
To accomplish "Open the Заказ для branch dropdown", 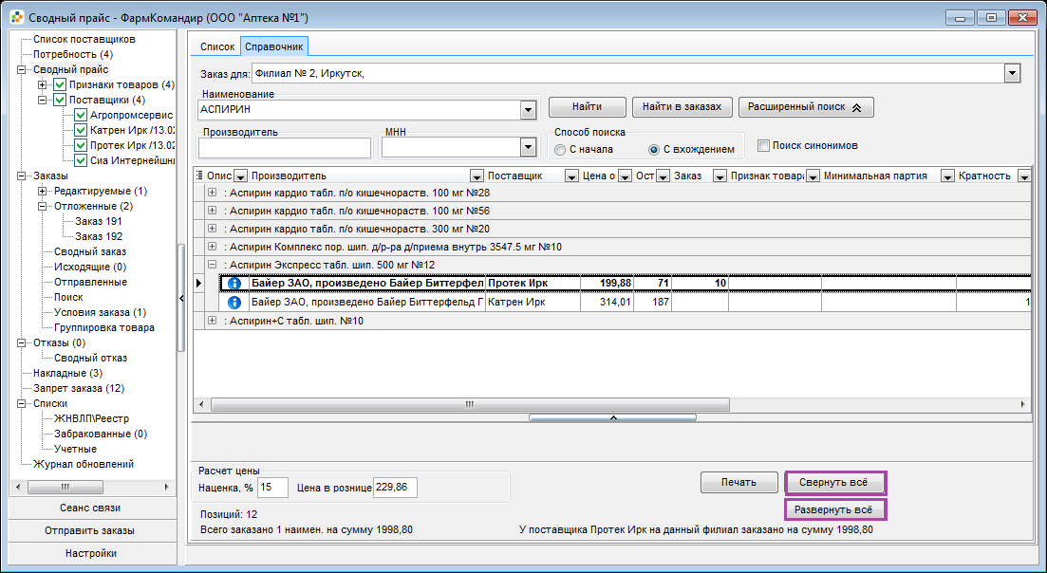I will [x=1012, y=73].
